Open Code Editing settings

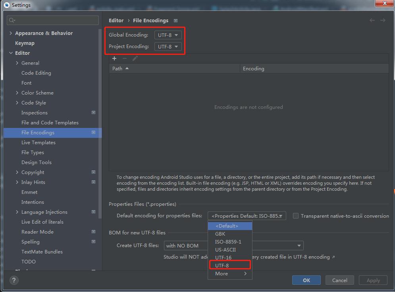[x=36, y=73]
